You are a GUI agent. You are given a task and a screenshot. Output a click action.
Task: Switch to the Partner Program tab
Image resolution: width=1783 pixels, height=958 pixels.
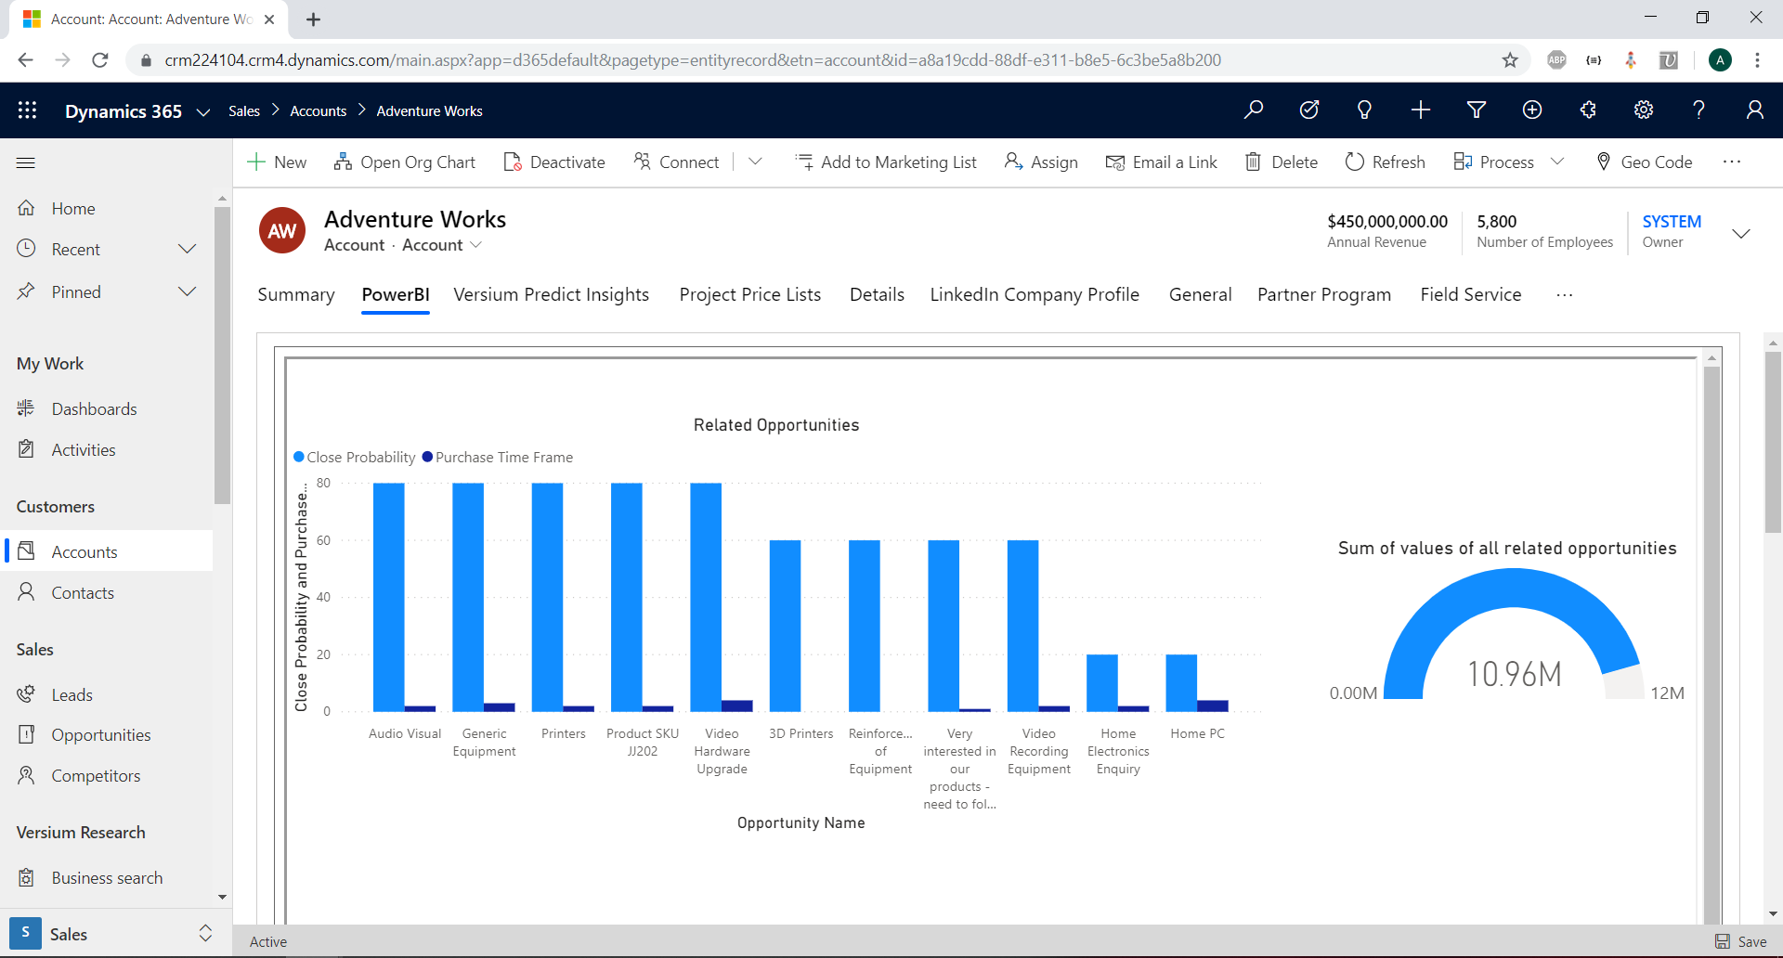click(x=1324, y=294)
